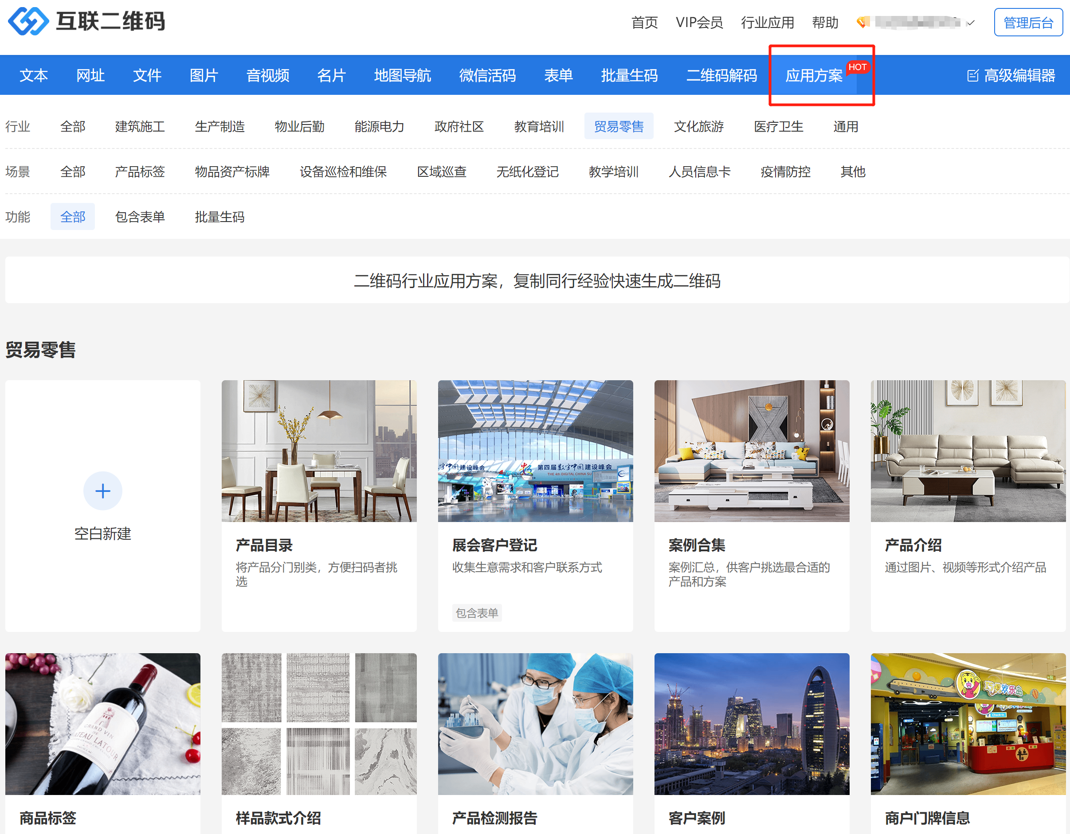Click the 包含表单 tag on 展会客户登记
1070x834 pixels.
(x=477, y=612)
